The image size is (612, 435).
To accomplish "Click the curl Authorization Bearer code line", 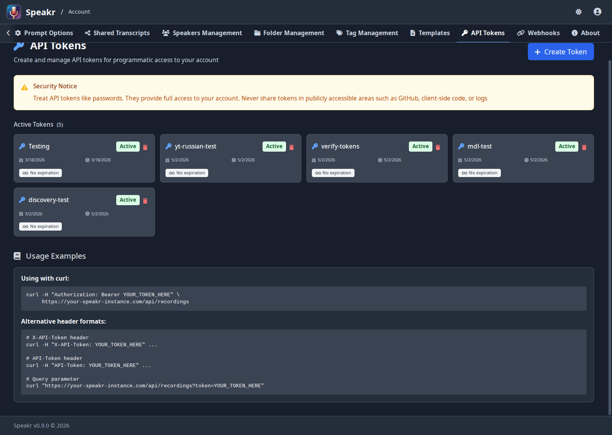I will click(x=103, y=295).
